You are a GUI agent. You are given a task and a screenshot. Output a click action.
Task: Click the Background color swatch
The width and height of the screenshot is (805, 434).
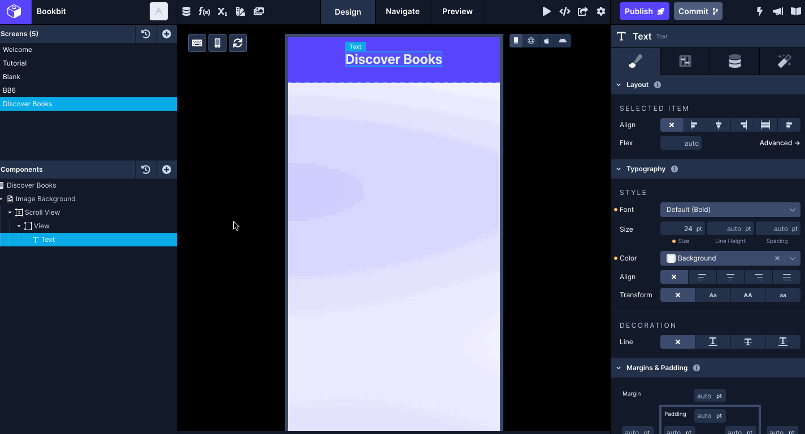[671, 258]
